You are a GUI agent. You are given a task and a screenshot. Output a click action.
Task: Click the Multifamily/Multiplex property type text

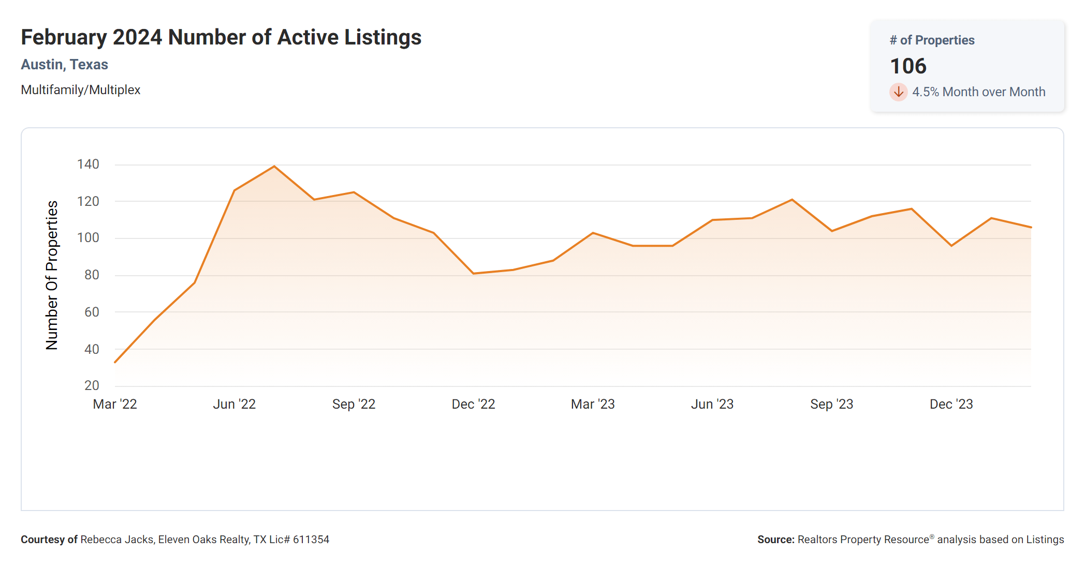point(80,90)
